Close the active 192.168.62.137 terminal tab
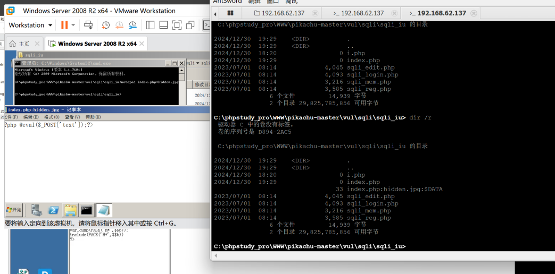This screenshot has height=274, width=555. pyautogui.click(x=474, y=13)
